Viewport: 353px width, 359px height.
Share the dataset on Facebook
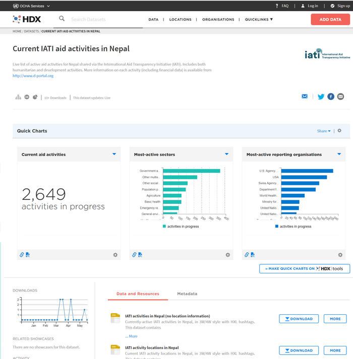(331, 97)
